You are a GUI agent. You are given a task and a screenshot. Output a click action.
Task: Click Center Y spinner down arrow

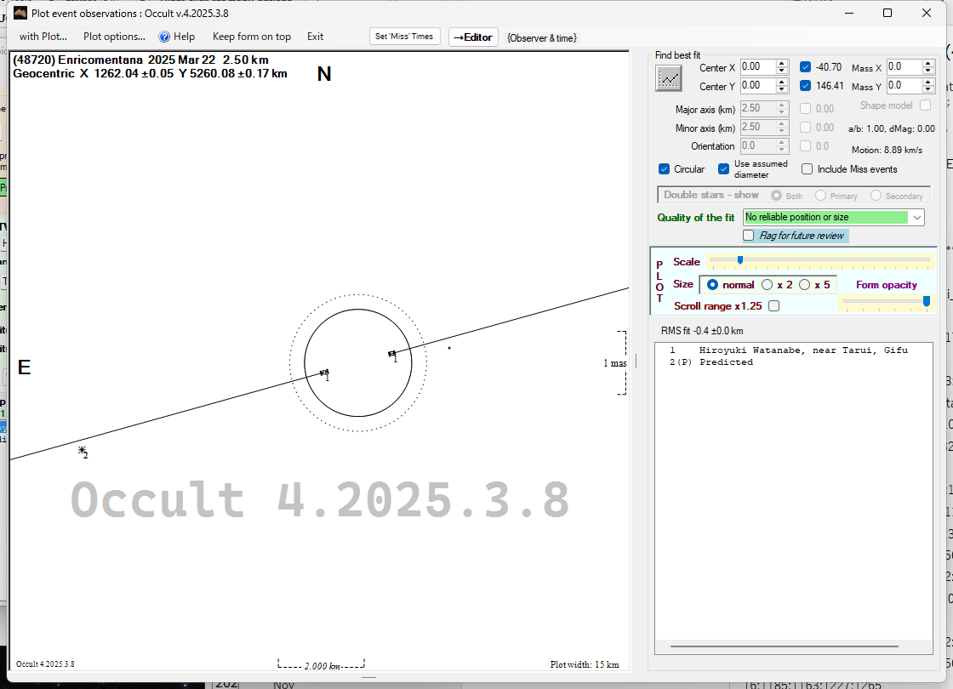(782, 90)
